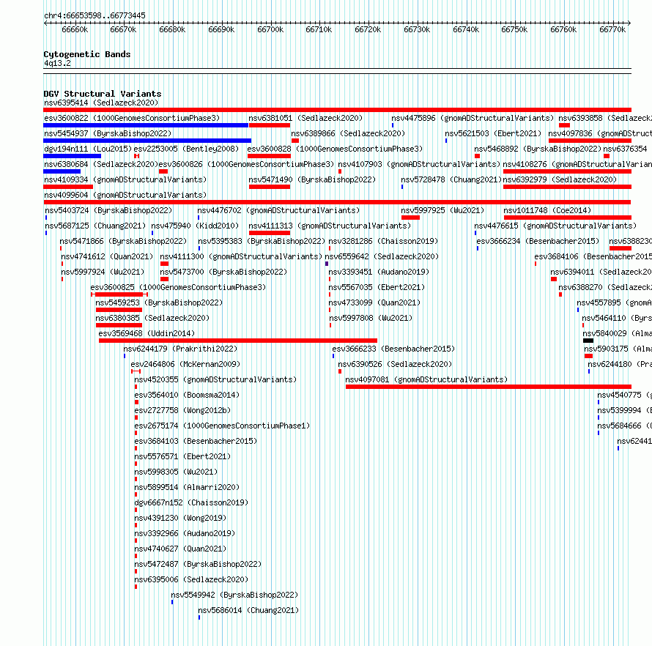
Task: Click the dgv194n111 (Lou2015) variant
Action: coord(88,149)
